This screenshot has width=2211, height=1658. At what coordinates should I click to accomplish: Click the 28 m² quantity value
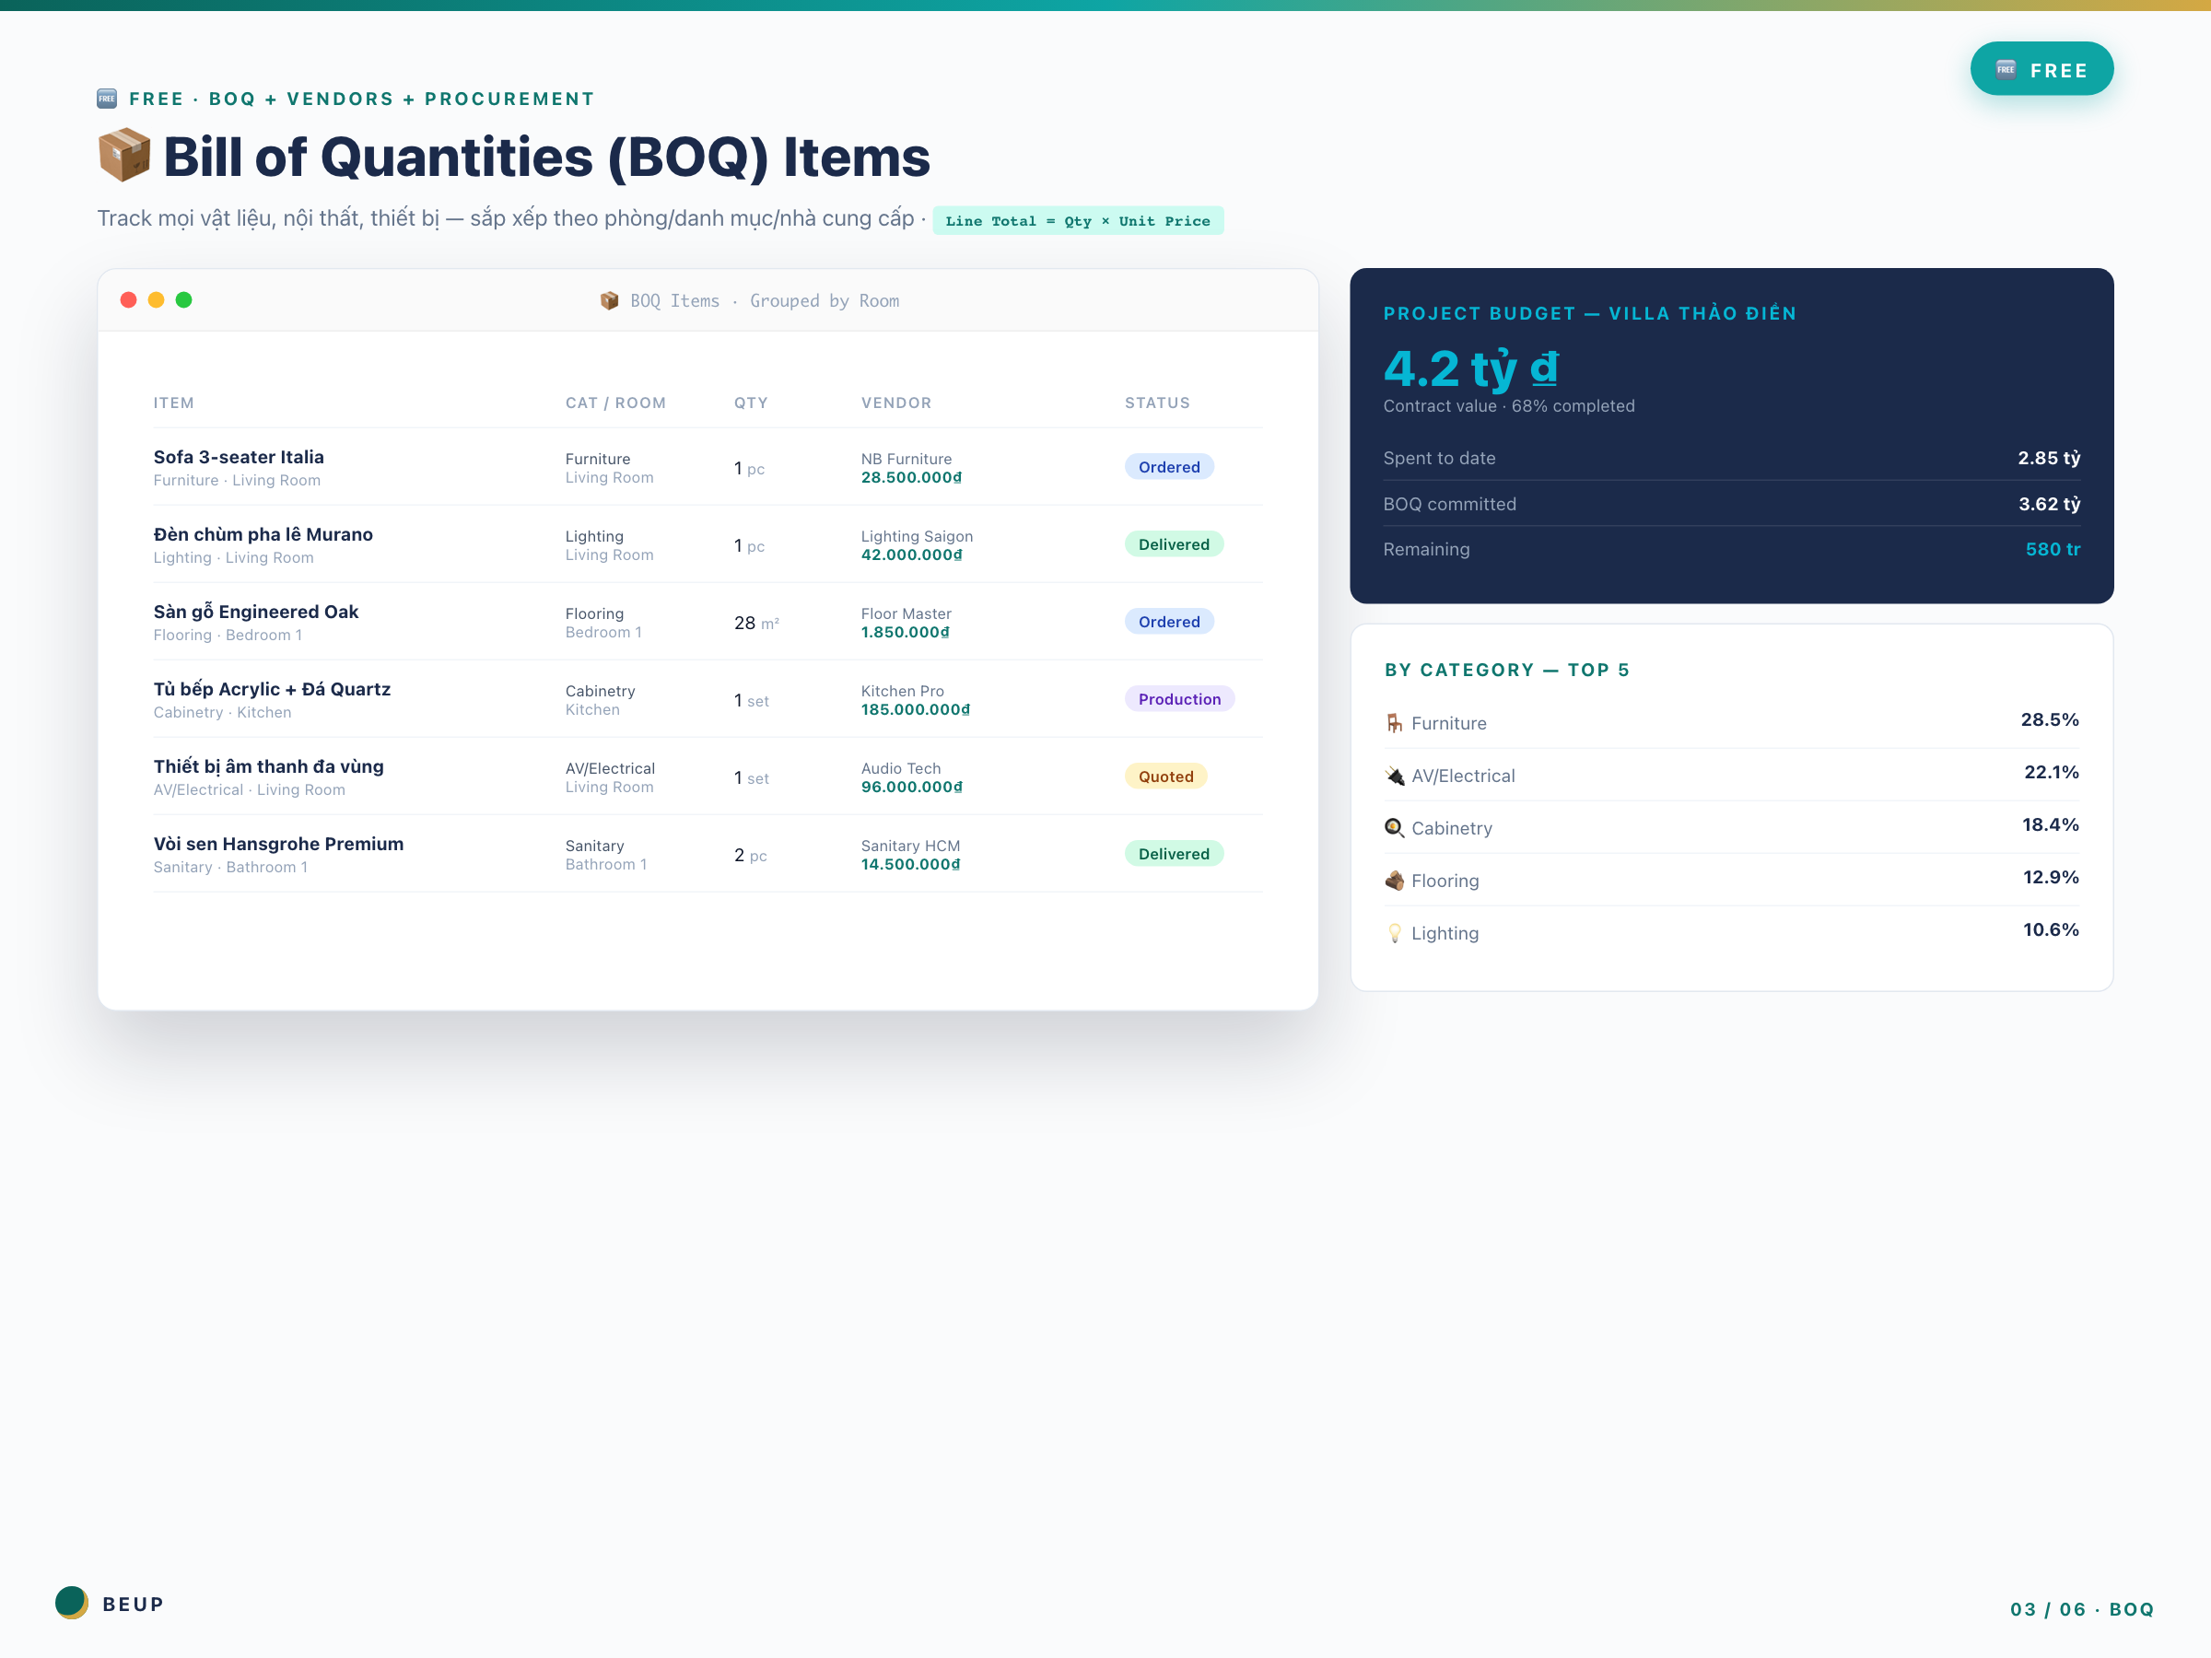(x=756, y=623)
